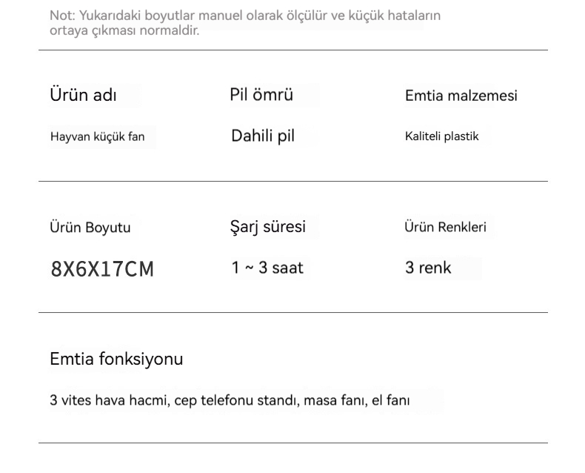Select the 'Dahili pil' value

pyautogui.click(x=263, y=136)
